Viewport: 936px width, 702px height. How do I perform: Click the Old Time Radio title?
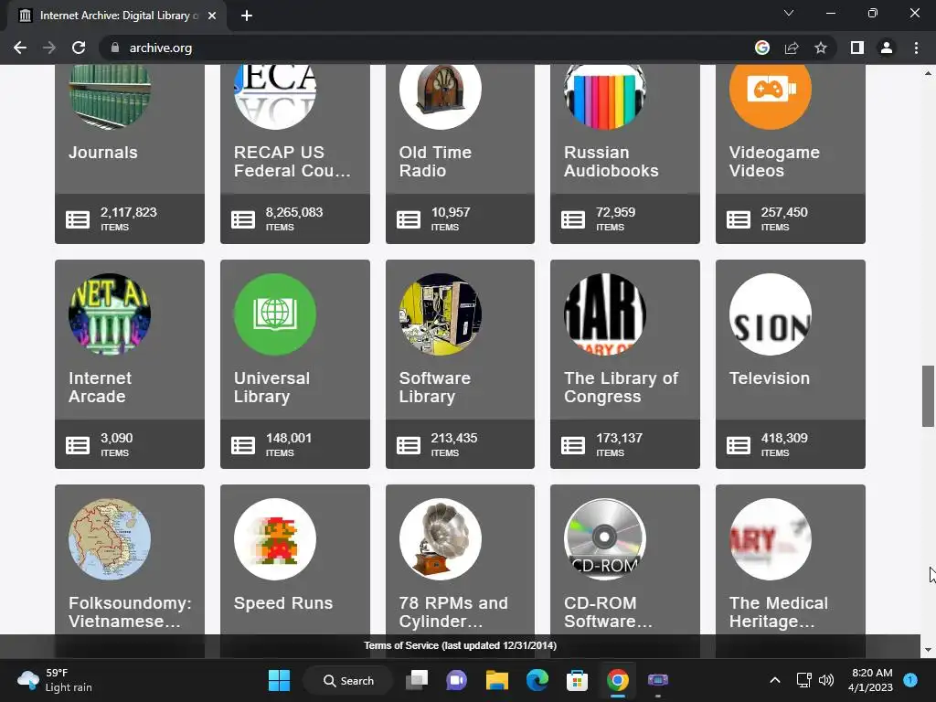click(435, 161)
